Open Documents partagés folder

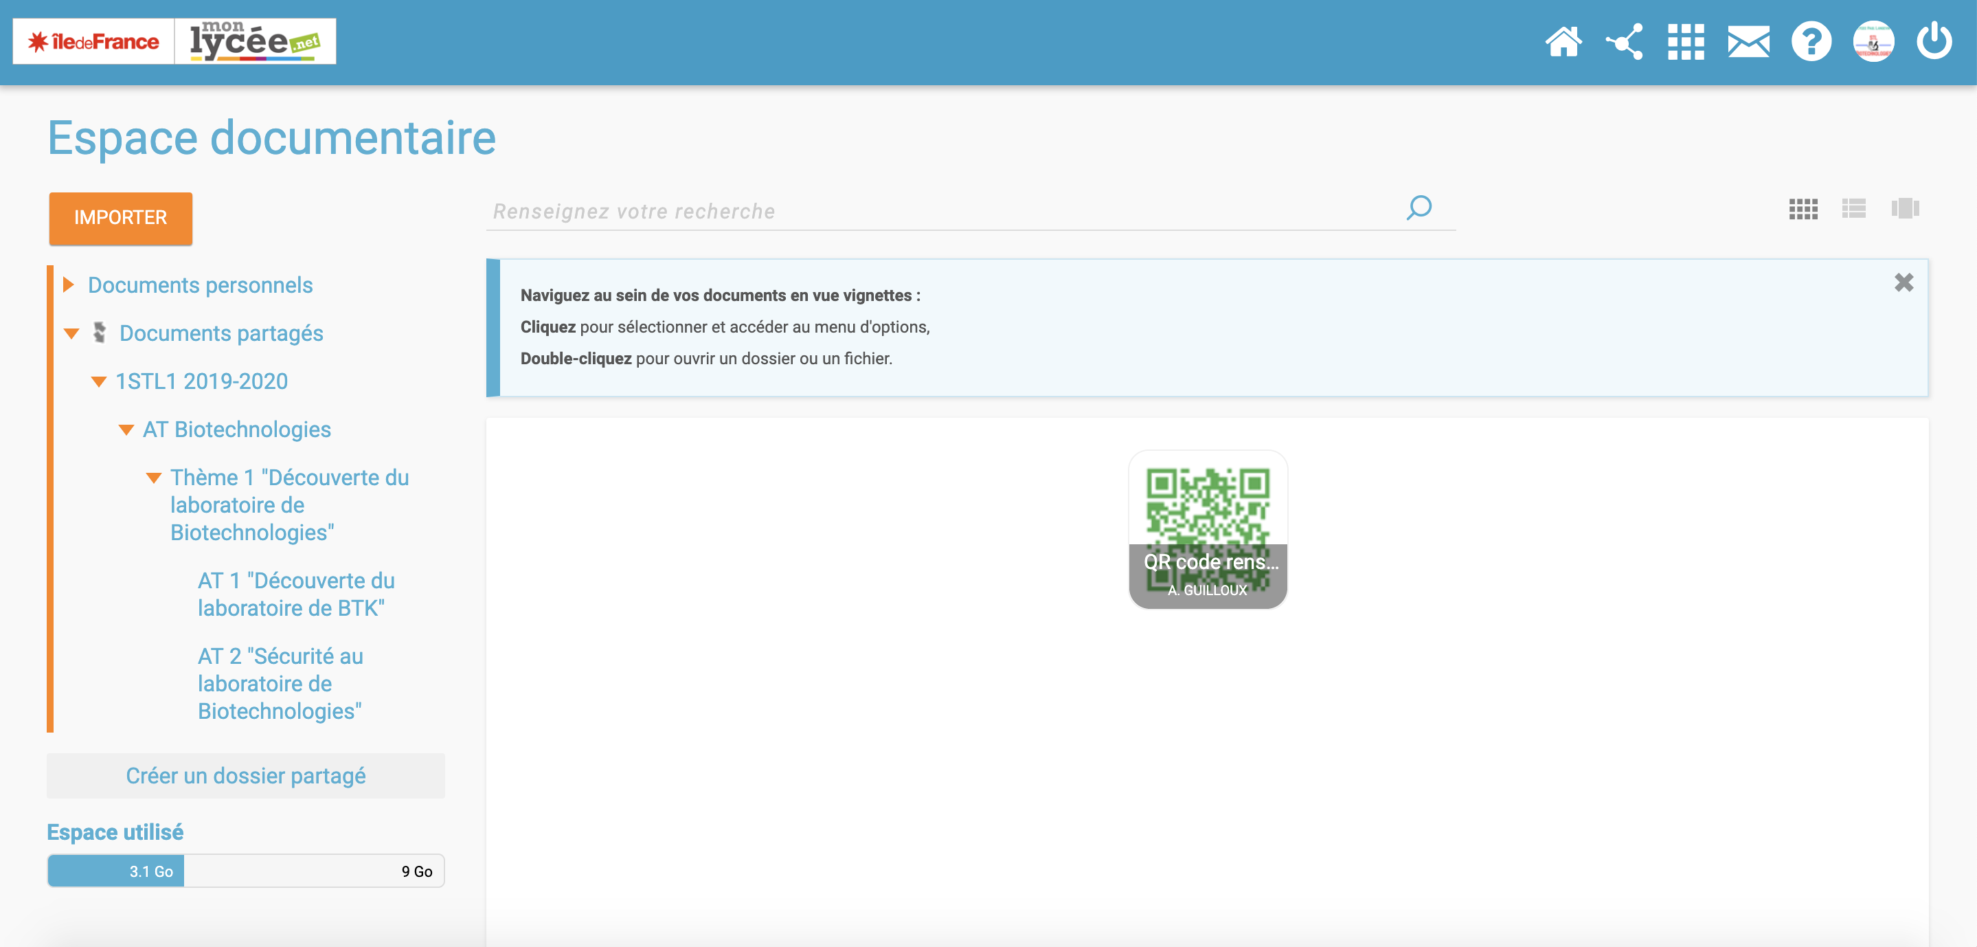tap(221, 333)
